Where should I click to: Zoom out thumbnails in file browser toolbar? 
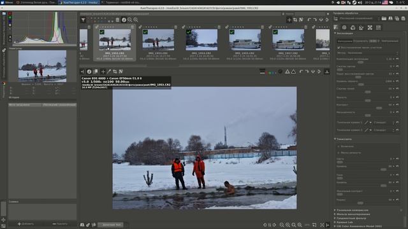point(130,20)
